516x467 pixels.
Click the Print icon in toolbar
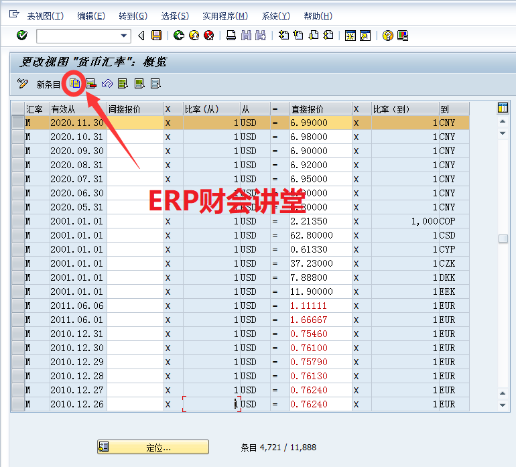[231, 36]
